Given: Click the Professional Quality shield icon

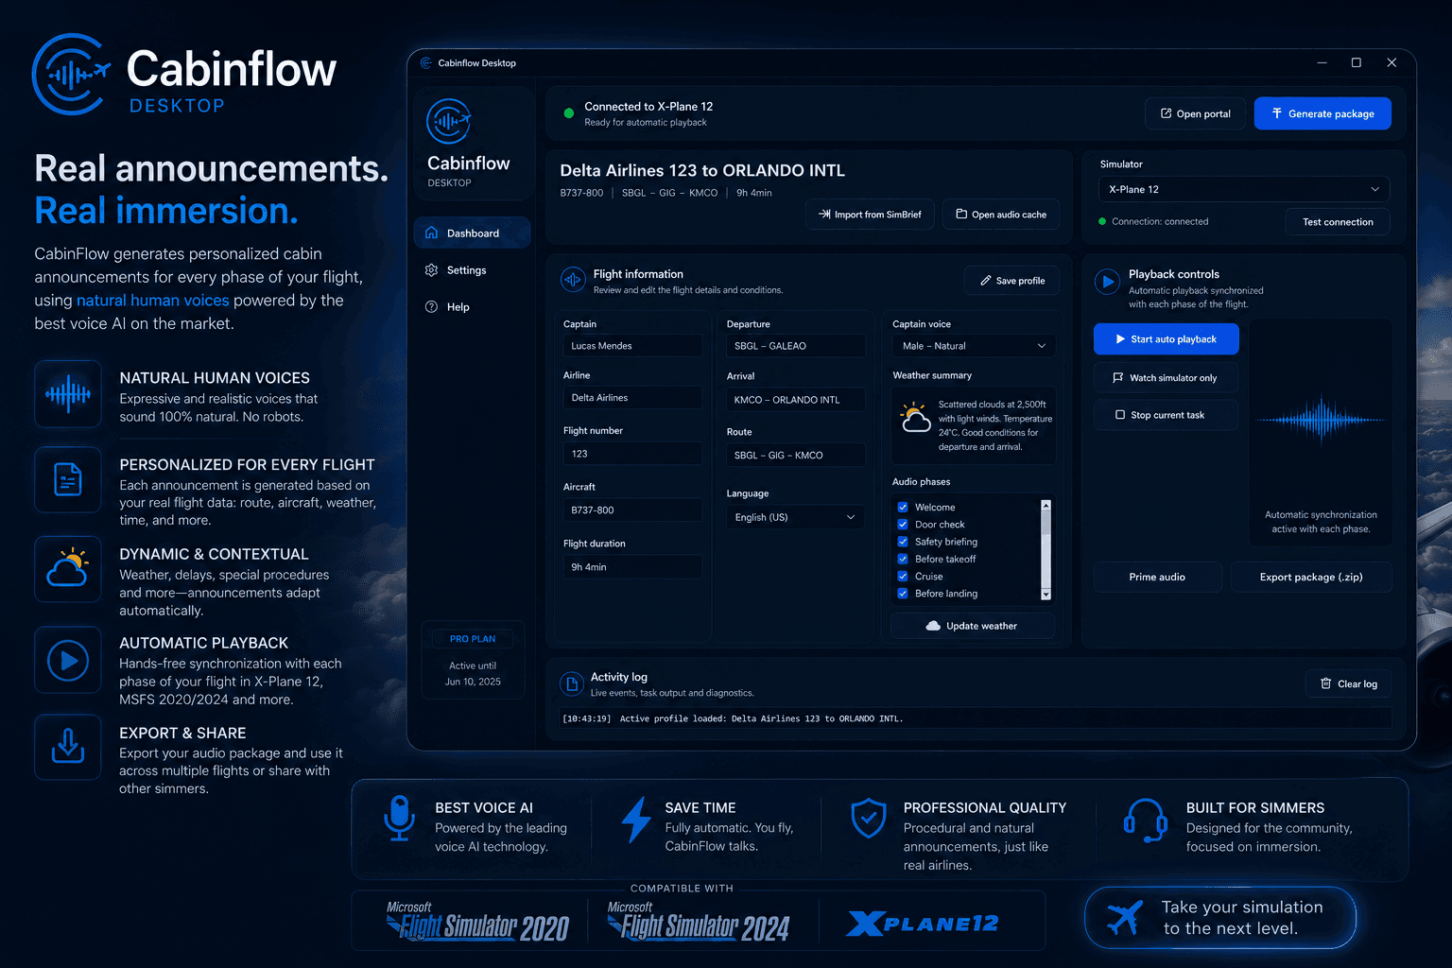Looking at the screenshot, I should pyautogui.click(x=869, y=819).
